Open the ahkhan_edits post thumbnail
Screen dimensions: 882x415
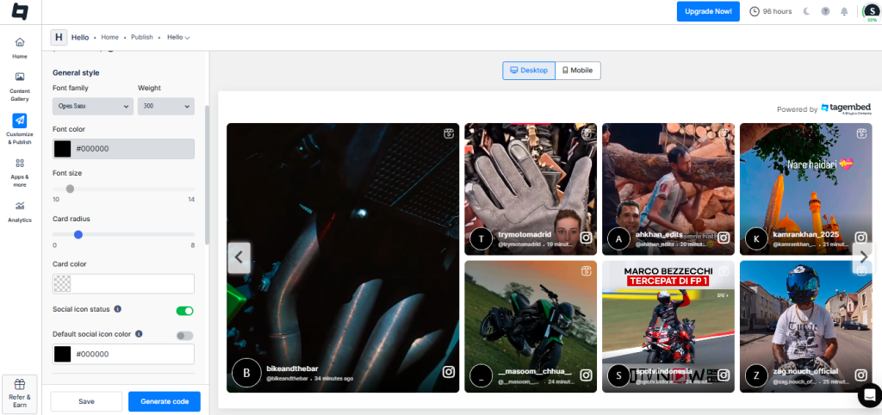click(668, 189)
